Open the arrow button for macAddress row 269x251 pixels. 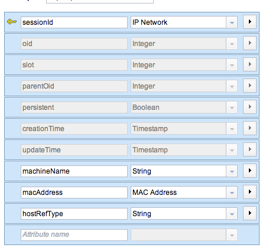(249, 192)
